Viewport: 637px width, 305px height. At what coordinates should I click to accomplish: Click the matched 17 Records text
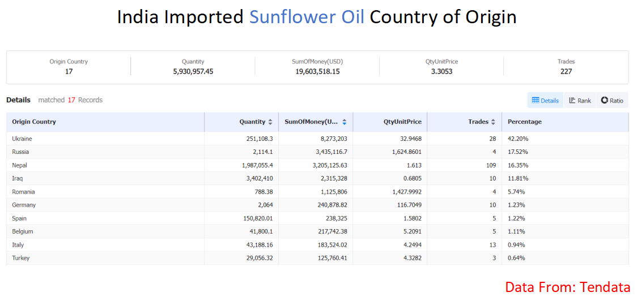coord(70,100)
